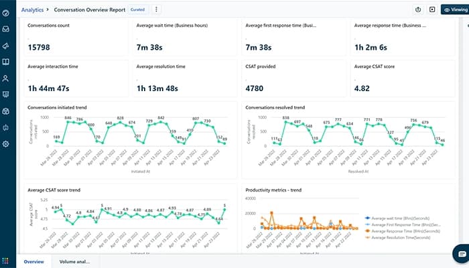Click the 1h 13m 48s value
The image size is (469, 268).
157,88
